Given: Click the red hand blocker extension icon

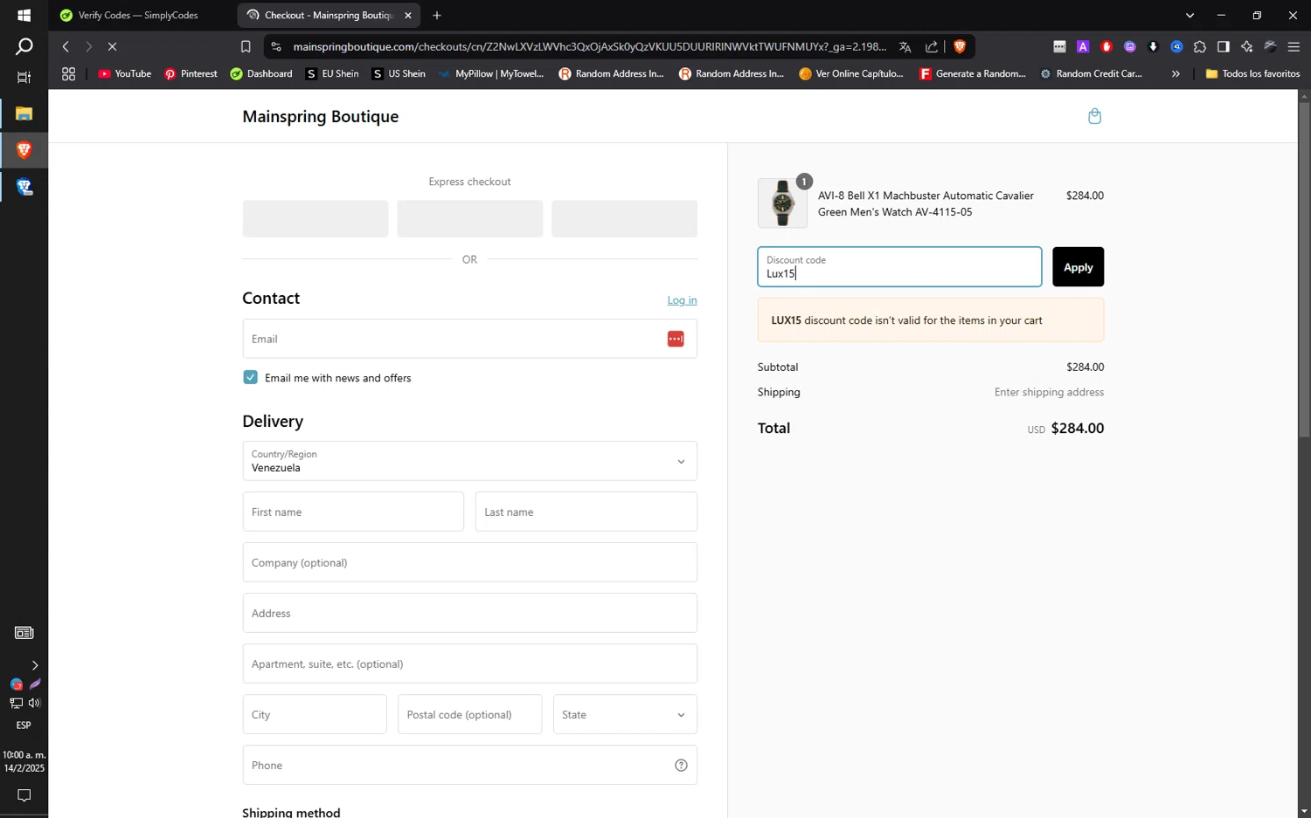Looking at the screenshot, I should pyautogui.click(x=1106, y=46).
